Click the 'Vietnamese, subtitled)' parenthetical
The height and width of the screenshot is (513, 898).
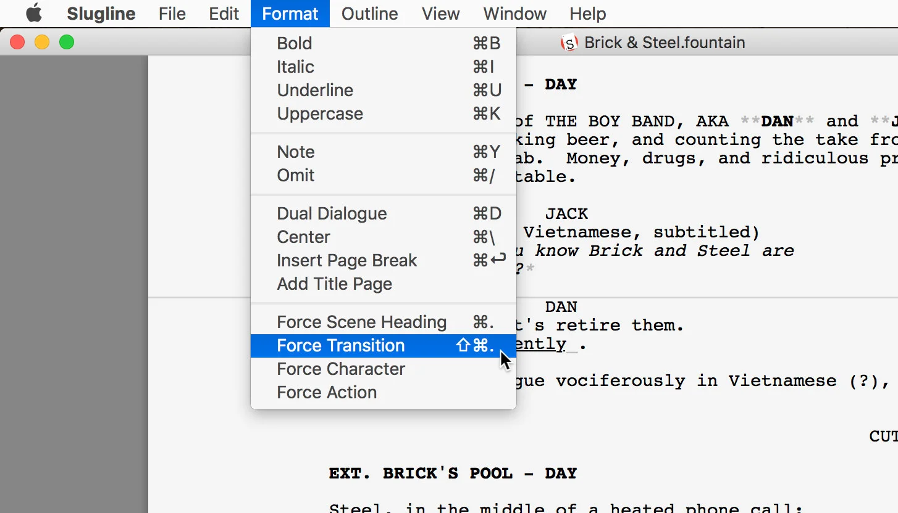pos(641,232)
